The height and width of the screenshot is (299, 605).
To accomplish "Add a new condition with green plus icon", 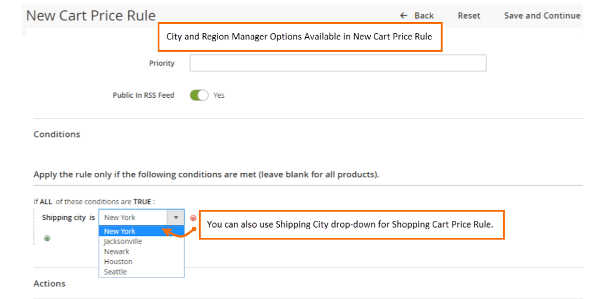I will (47, 238).
